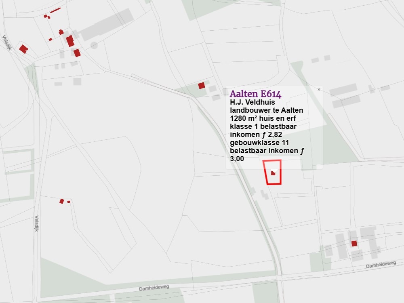Select the larger red building in lower-left field

tap(62, 201)
